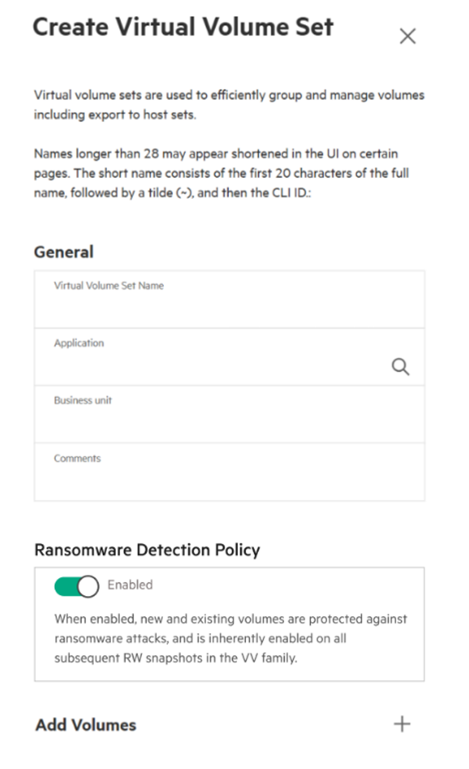Screen dimensions: 469x769
Task: Click the Enabled label next to toggle
Action: click(130, 585)
